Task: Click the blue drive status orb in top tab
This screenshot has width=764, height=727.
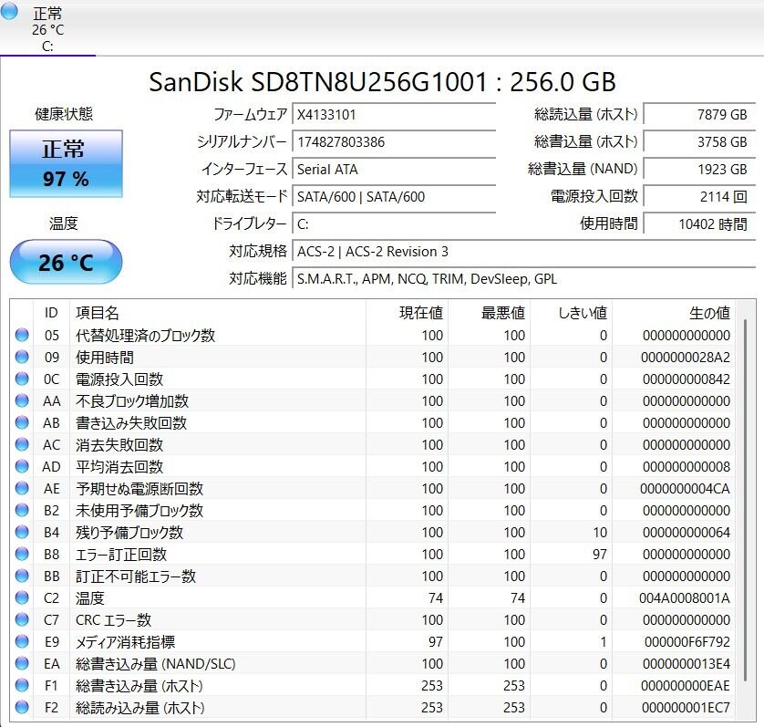Action: pos(9,11)
